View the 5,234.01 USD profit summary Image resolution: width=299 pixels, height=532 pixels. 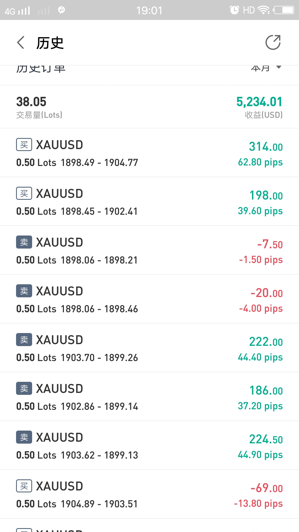click(x=259, y=107)
